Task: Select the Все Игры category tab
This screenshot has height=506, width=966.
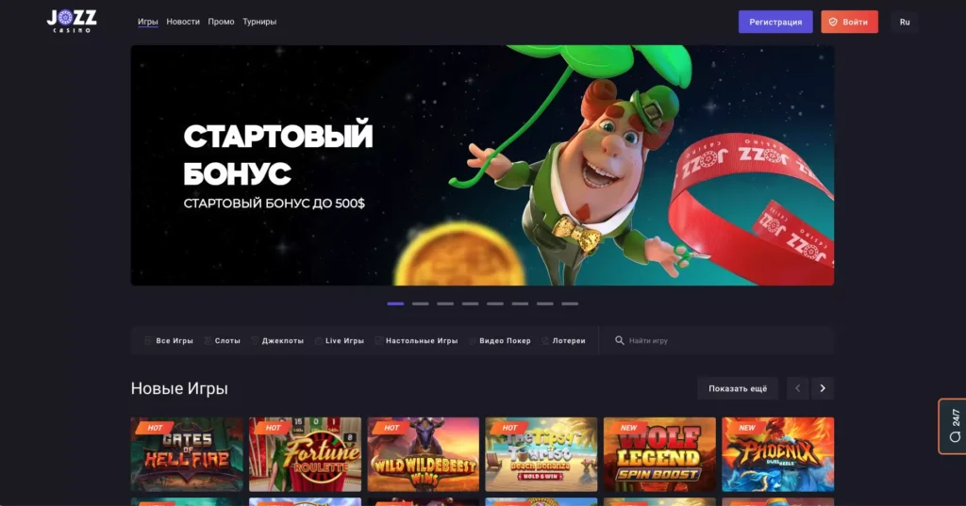Action: [169, 340]
